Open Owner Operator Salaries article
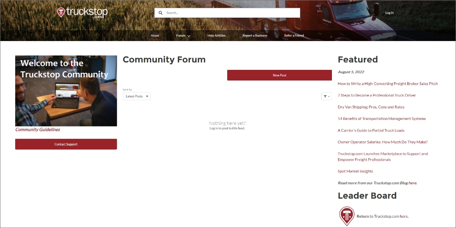456x228 pixels. pyautogui.click(x=382, y=142)
